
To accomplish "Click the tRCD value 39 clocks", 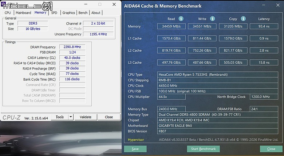I will [x=72, y=63].
